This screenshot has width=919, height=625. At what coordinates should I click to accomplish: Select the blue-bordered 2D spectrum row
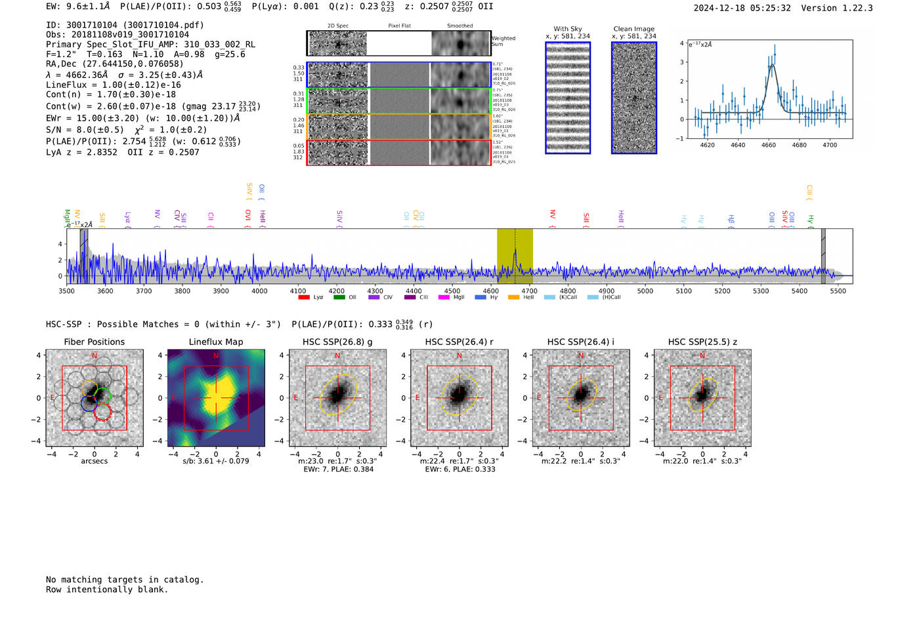tap(399, 75)
